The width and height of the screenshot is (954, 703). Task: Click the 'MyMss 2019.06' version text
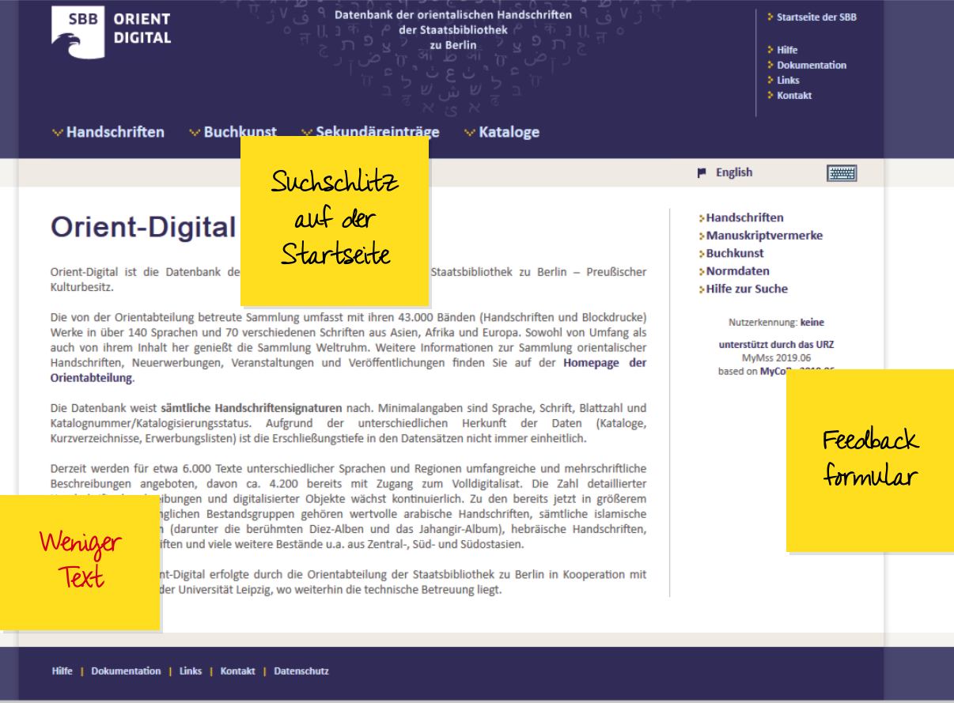(776, 358)
